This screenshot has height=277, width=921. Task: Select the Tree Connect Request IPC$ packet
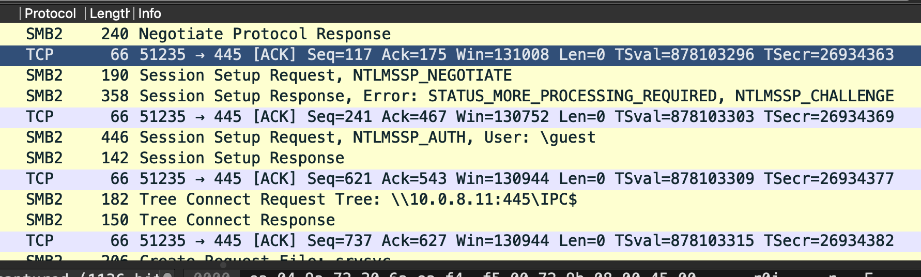pos(358,199)
